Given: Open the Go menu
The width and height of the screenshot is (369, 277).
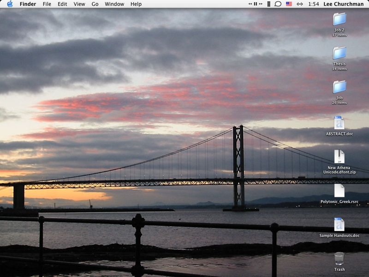Looking at the screenshot, I should [95, 4].
